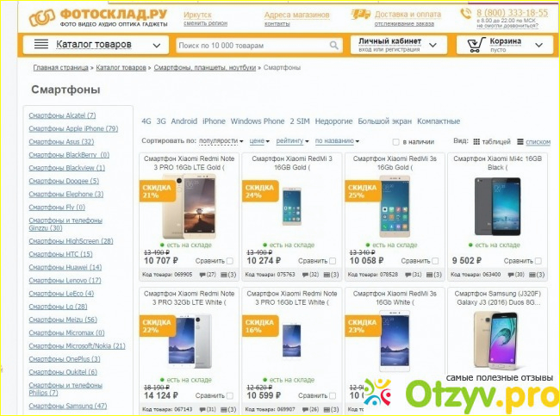
Task: Enable the 'в наличии' checkbox
Action: [x=395, y=142]
